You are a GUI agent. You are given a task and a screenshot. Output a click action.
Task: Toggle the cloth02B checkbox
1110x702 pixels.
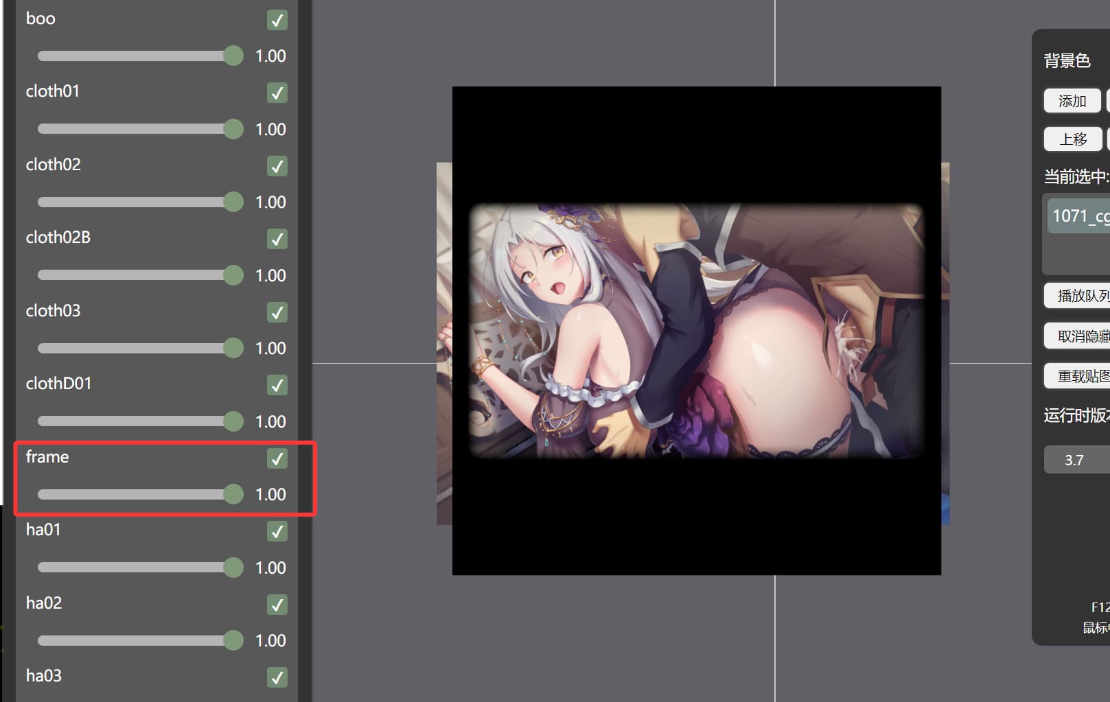[x=277, y=239]
